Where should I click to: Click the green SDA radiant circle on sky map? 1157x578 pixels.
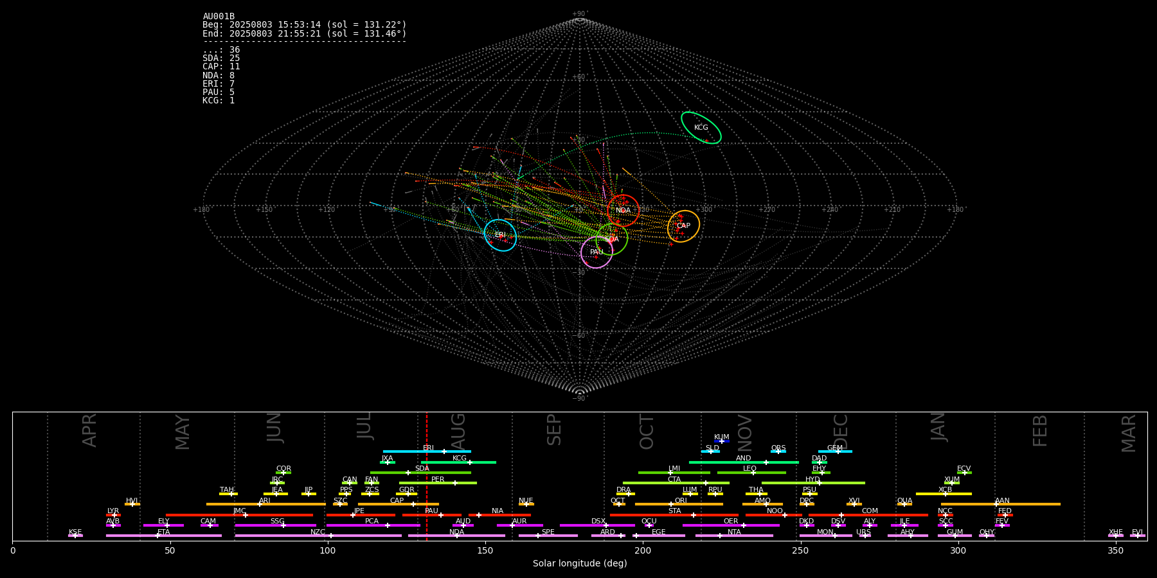[611, 240]
